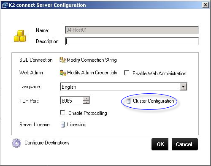Click the Cluster Configuration server icon

click(x=128, y=101)
